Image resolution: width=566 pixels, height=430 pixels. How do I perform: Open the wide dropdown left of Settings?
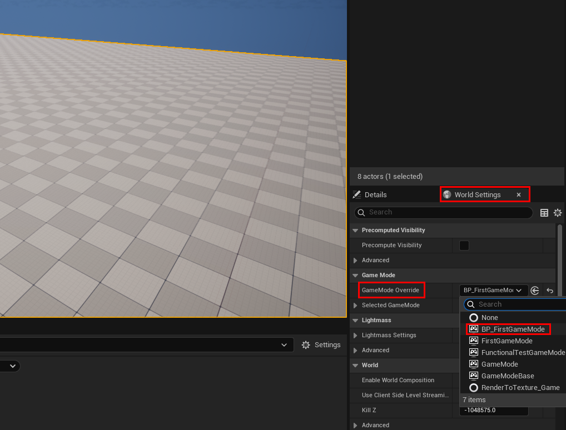tap(147, 345)
